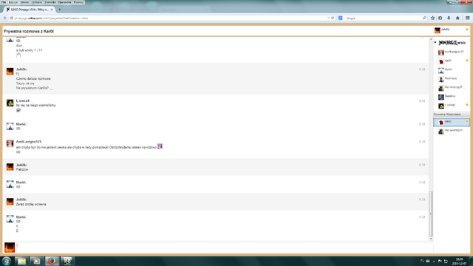Select AvrilLavigne121 in the user list
473x266 pixels.
(x=452, y=52)
